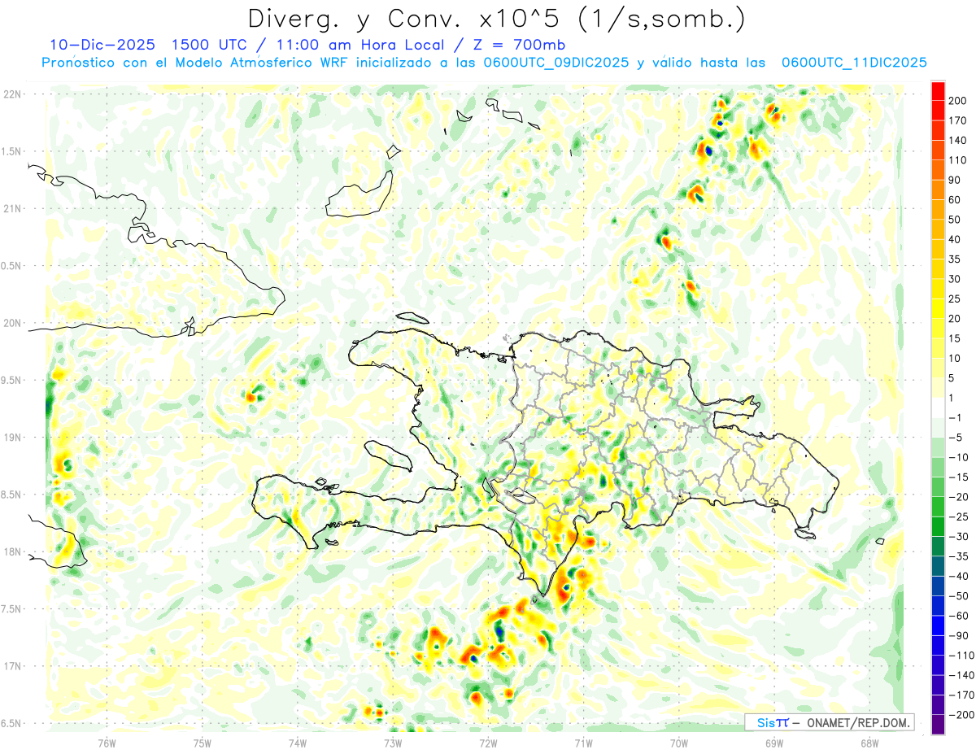This screenshot has height=754, width=976.
Task: Pick the white swatch between 1 and -1
Action: pos(938,408)
